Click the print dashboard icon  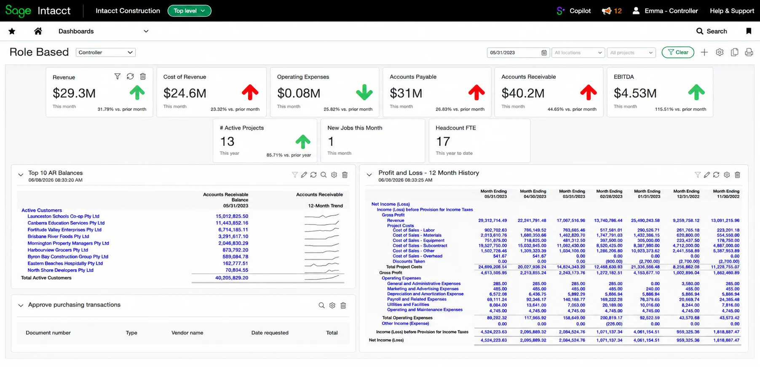coord(749,53)
